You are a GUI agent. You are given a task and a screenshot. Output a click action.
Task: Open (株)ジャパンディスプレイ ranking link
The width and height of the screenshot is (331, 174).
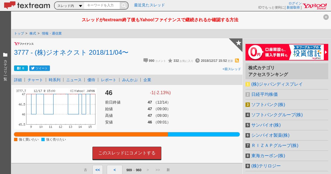(277, 84)
